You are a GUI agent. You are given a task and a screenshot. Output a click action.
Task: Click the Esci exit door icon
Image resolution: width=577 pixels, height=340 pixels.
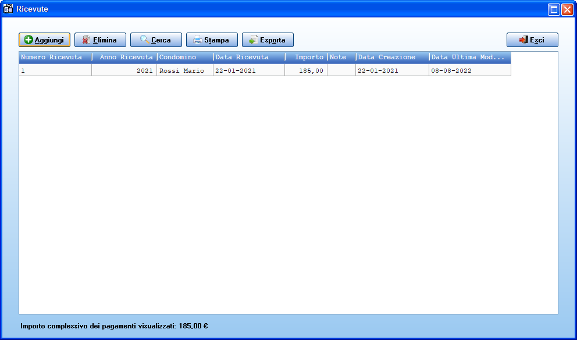coord(523,40)
